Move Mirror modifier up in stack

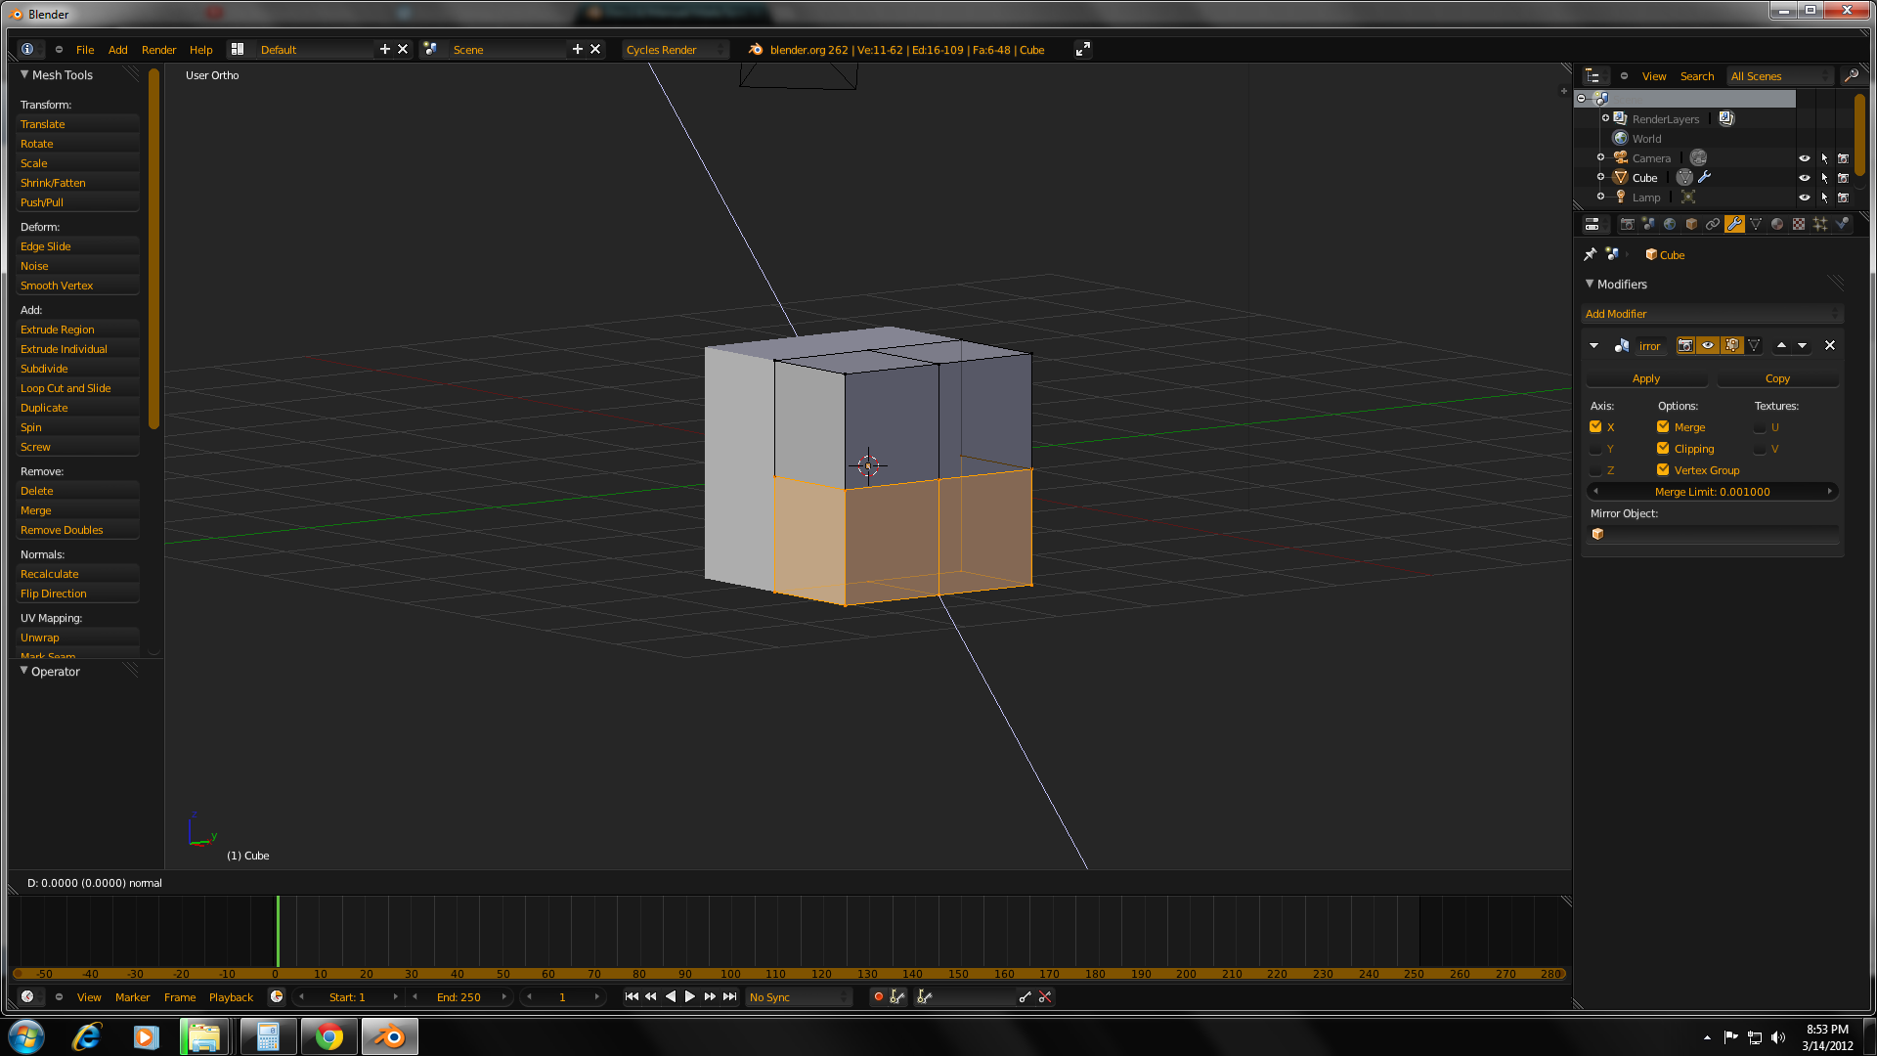pyautogui.click(x=1781, y=345)
